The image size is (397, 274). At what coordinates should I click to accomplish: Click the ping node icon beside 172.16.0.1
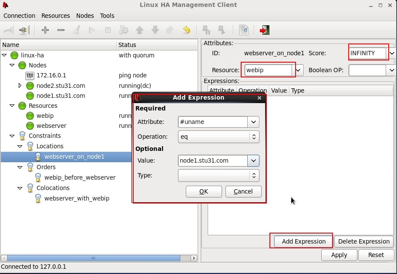click(x=30, y=75)
